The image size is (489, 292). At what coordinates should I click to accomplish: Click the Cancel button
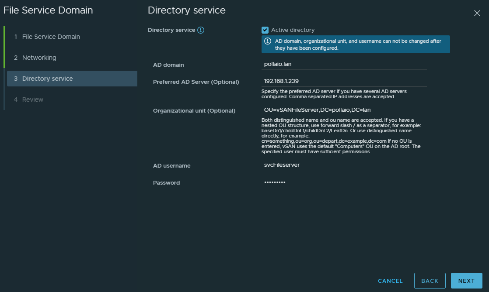click(390, 281)
